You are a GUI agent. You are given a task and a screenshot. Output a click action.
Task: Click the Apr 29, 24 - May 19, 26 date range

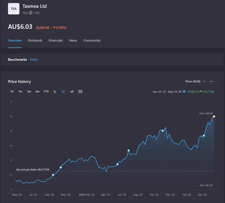point(167,92)
